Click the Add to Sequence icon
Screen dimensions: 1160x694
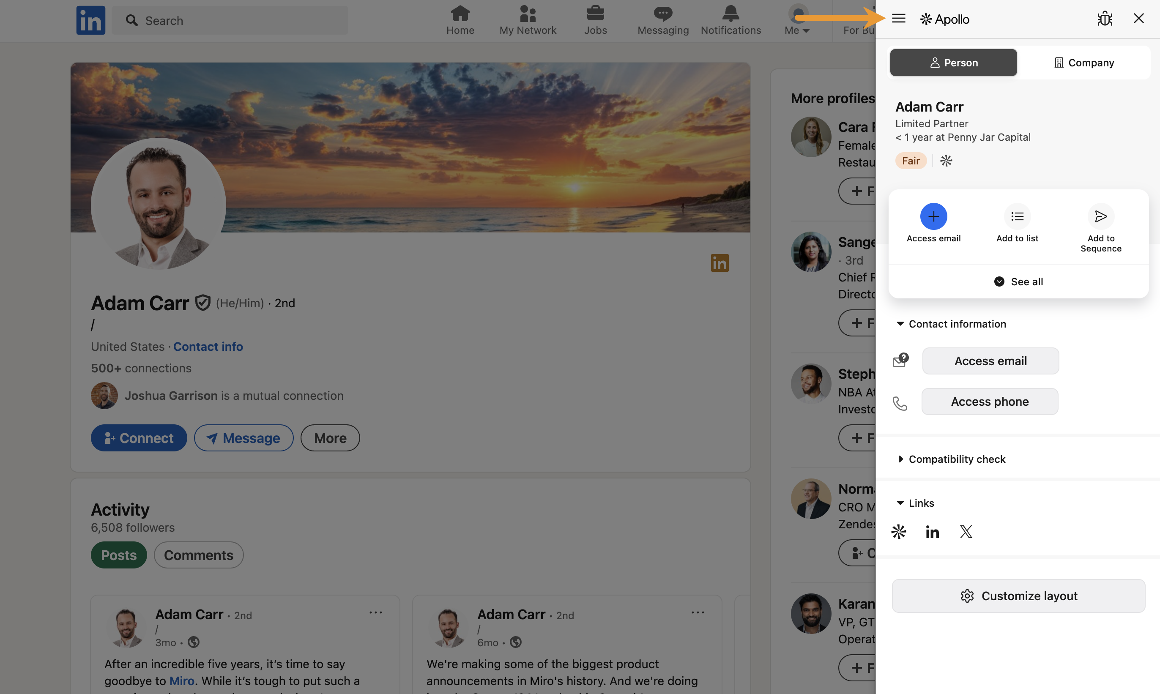tap(1100, 216)
